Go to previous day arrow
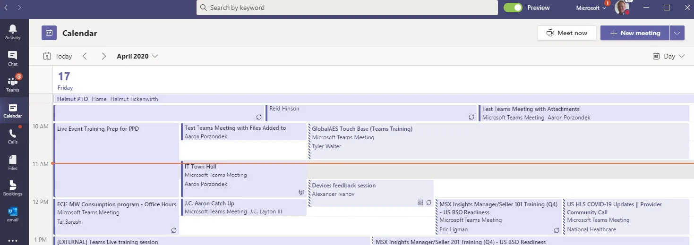Image resolution: width=694 pixels, height=245 pixels. (85, 56)
